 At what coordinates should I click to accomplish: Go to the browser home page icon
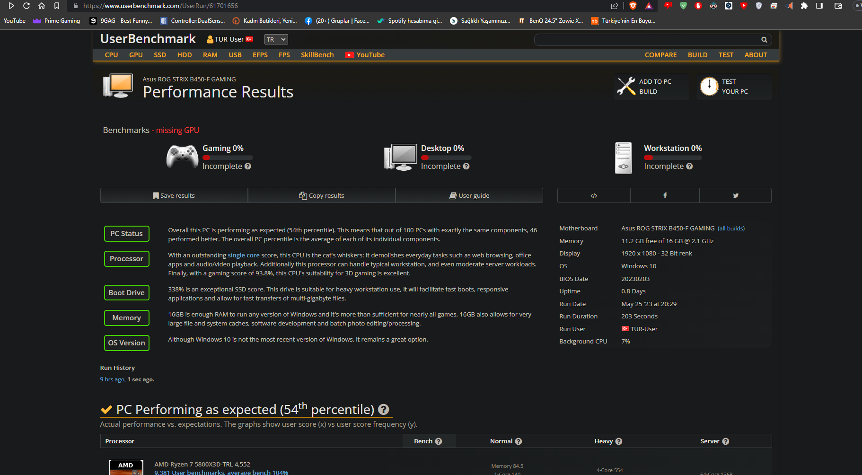42,6
